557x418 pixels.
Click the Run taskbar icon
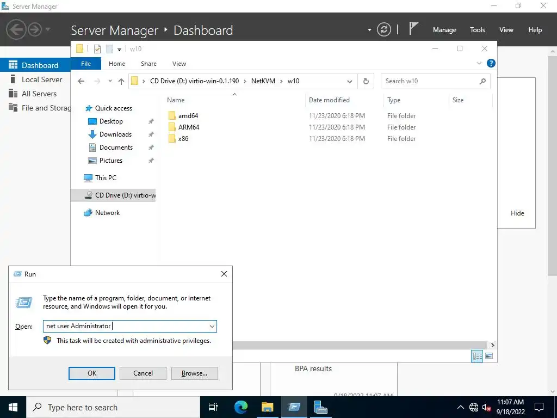click(294, 407)
